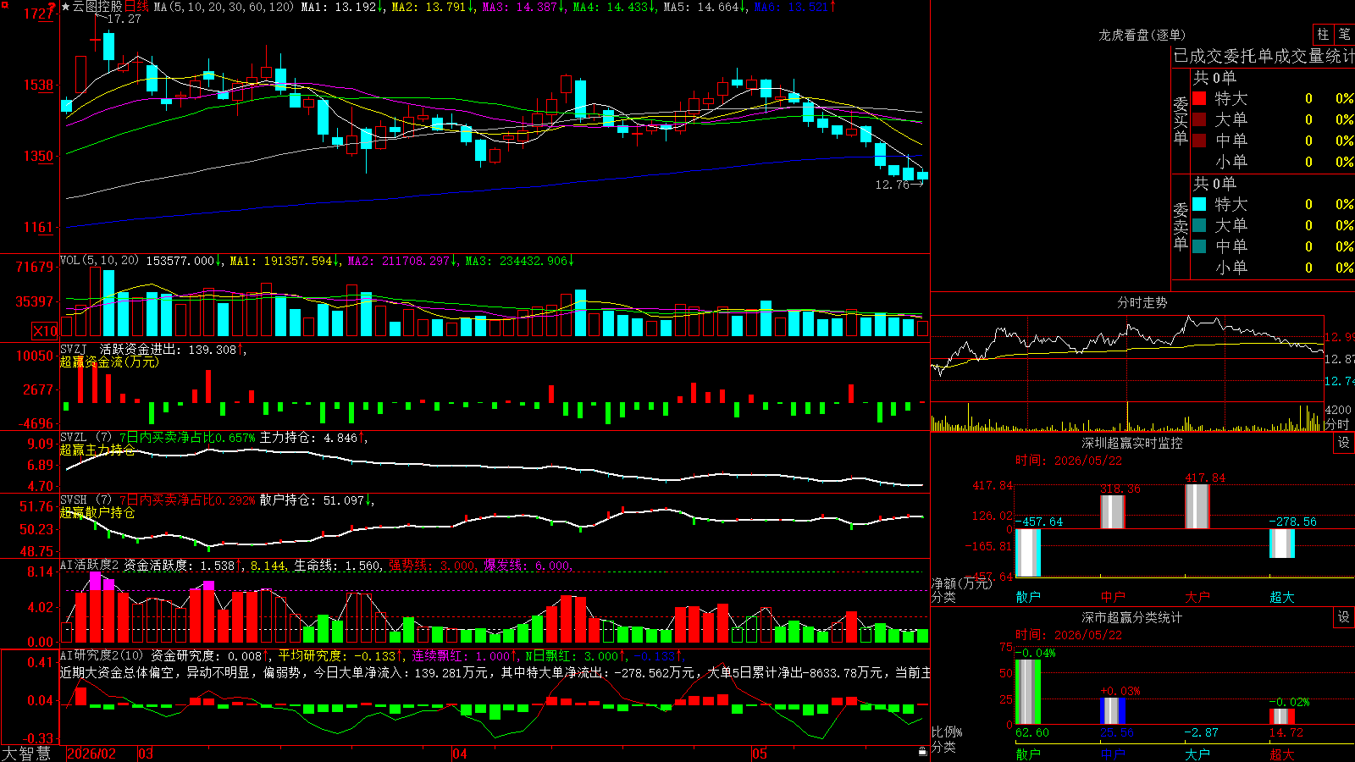Screen dimensions: 1355x762
Task: Jump to month 05 on the date axis
Action: tap(760, 754)
